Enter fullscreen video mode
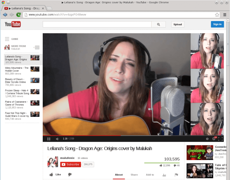230x180 pixels. tap(220, 139)
